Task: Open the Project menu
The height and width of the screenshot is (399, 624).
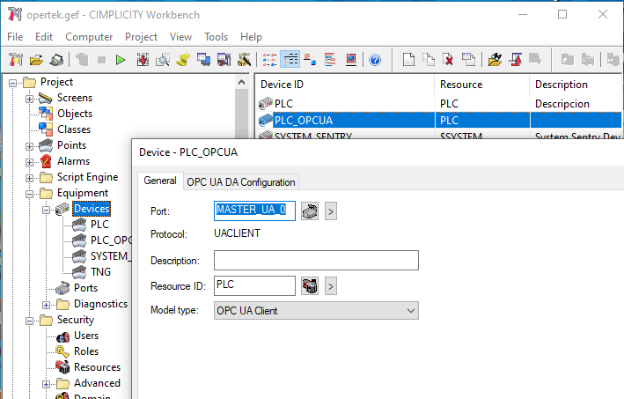Action: 142,37
